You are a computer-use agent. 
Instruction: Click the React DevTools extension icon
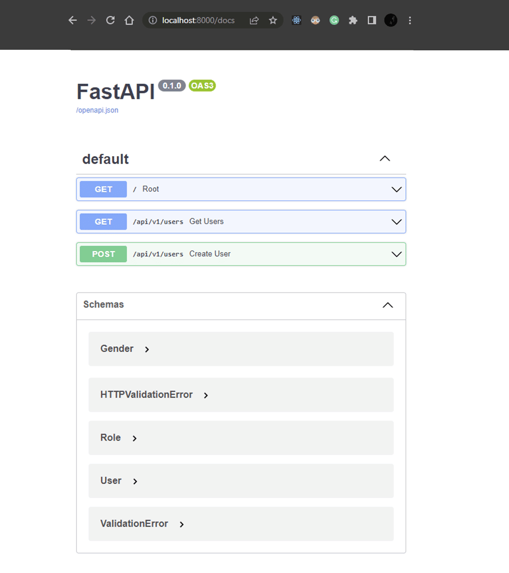pyautogui.click(x=296, y=20)
